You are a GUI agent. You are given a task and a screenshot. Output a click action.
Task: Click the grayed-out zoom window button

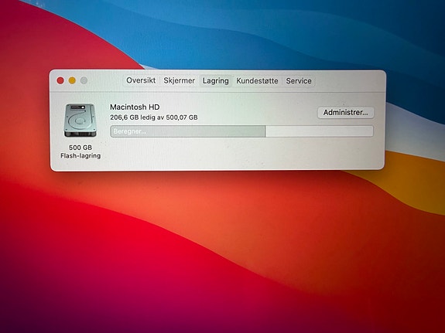84,80
